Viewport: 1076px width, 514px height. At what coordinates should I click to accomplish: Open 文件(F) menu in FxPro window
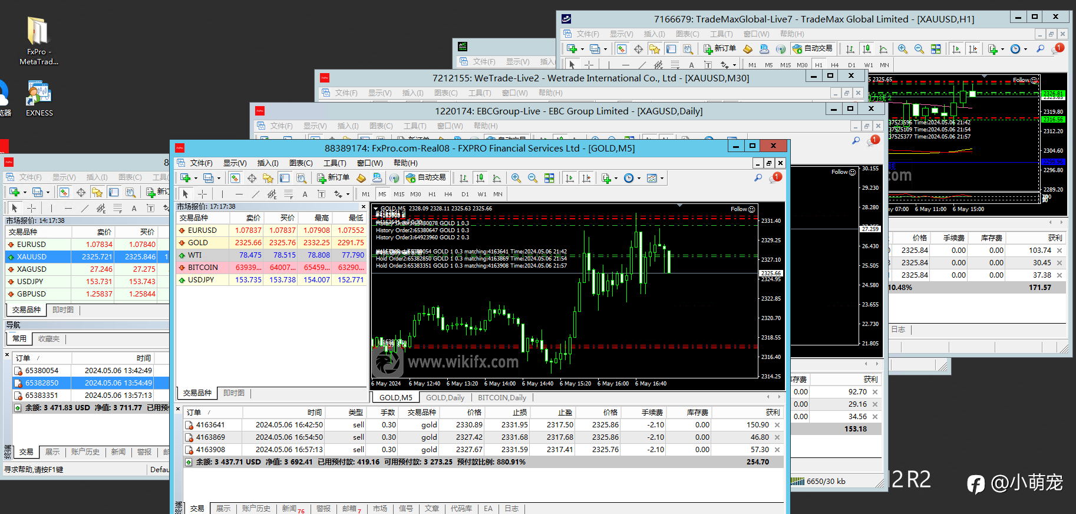pyautogui.click(x=202, y=163)
